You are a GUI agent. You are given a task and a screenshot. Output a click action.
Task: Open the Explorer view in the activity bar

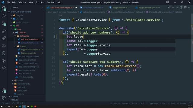(x=4, y=9)
